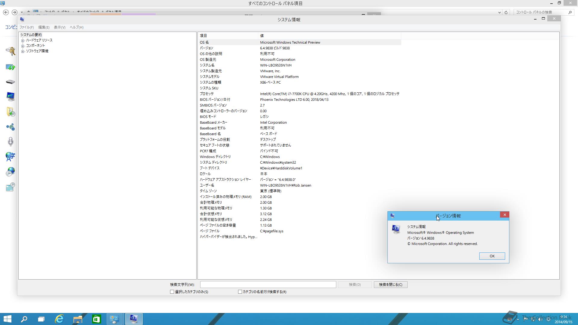Open the Region globe-with-clock icon
This screenshot has width=578, height=325.
tap(11, 172)
